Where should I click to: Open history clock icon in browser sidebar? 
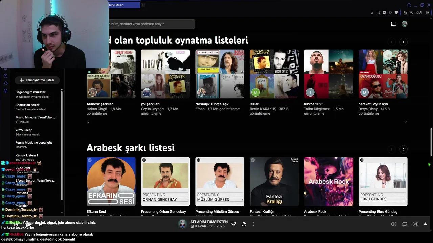(x=5, y=76)
